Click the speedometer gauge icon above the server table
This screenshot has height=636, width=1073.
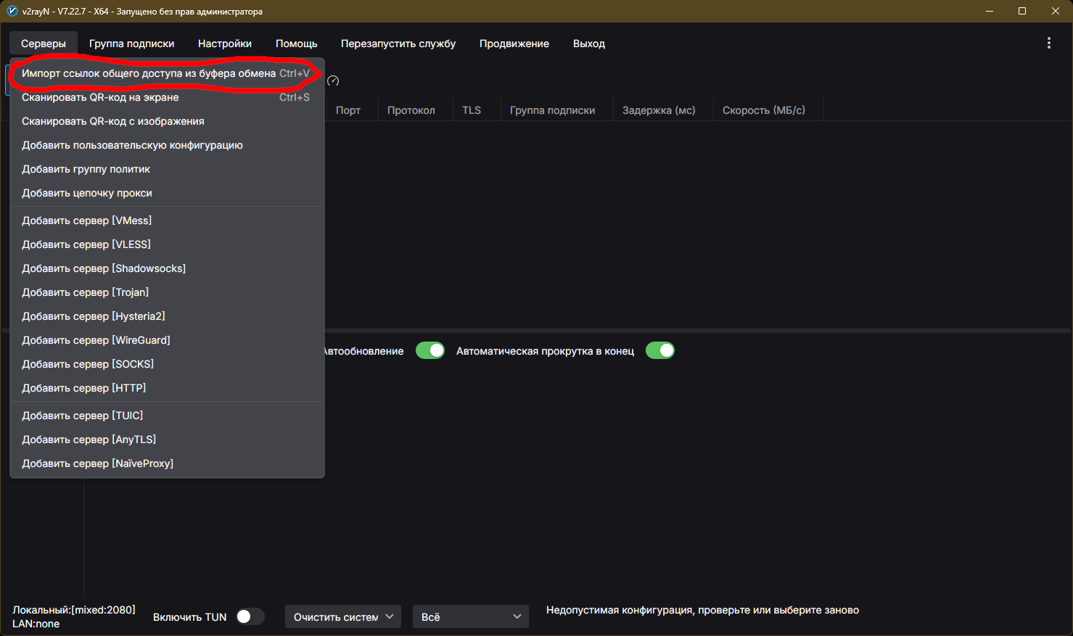[333, 80]
